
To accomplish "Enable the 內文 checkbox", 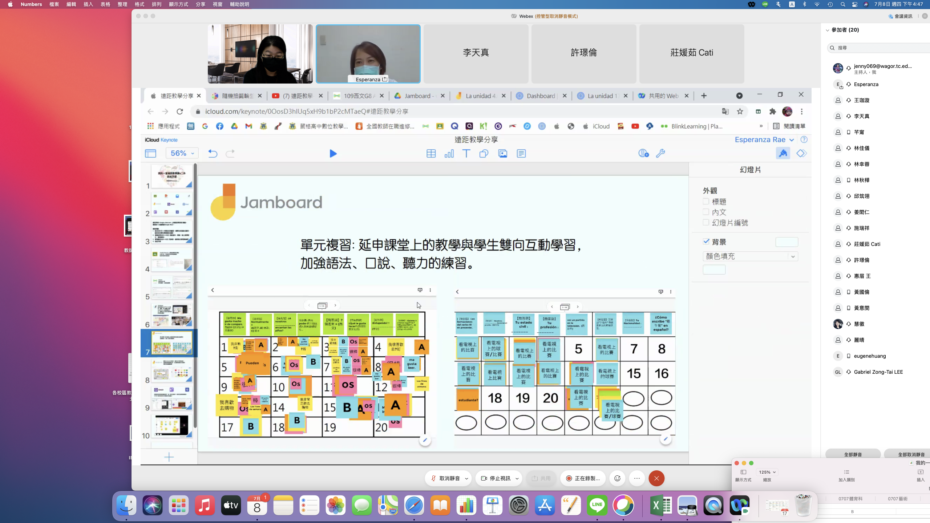I will (706, 212).
